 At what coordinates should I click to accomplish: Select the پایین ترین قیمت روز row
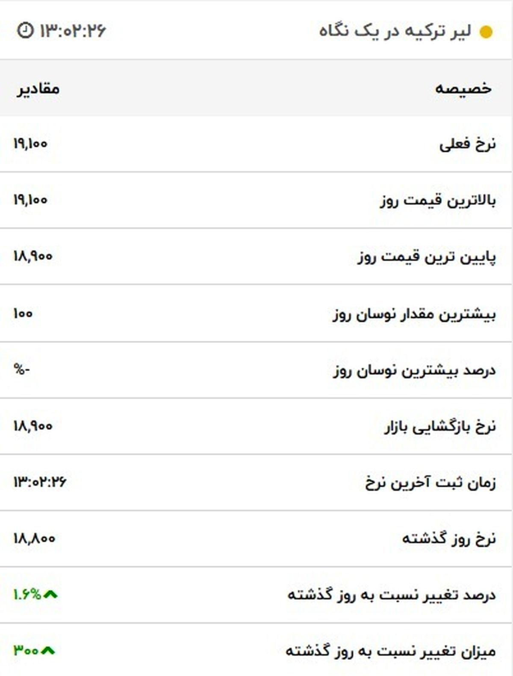(427, 257)
